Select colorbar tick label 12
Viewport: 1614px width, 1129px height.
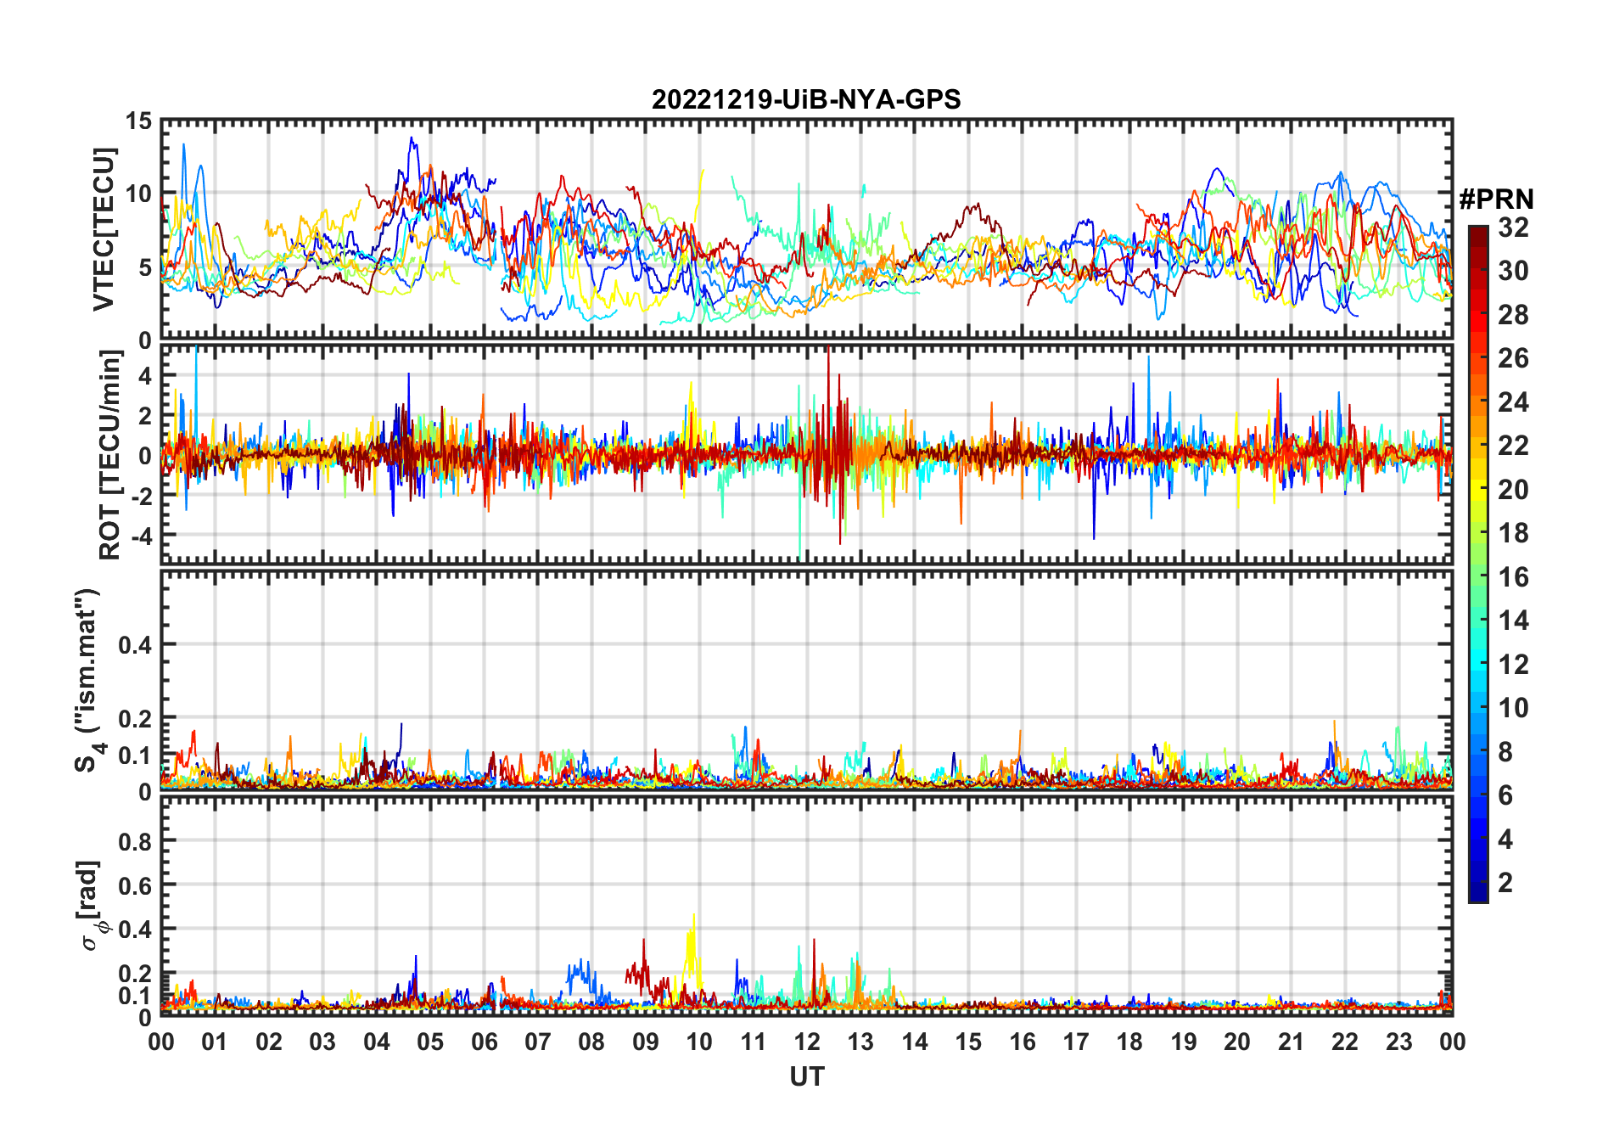1513,664
